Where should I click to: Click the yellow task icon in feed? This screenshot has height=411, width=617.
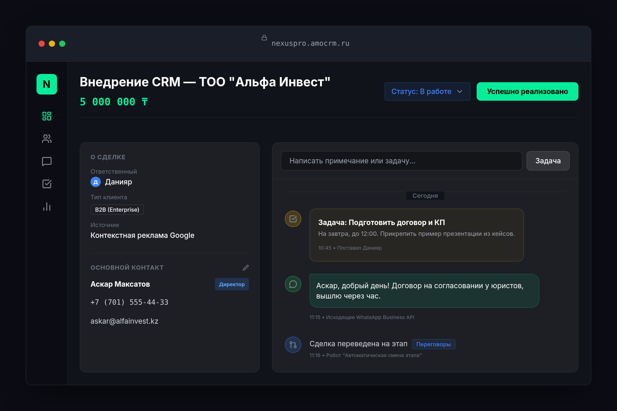[293, 219]
